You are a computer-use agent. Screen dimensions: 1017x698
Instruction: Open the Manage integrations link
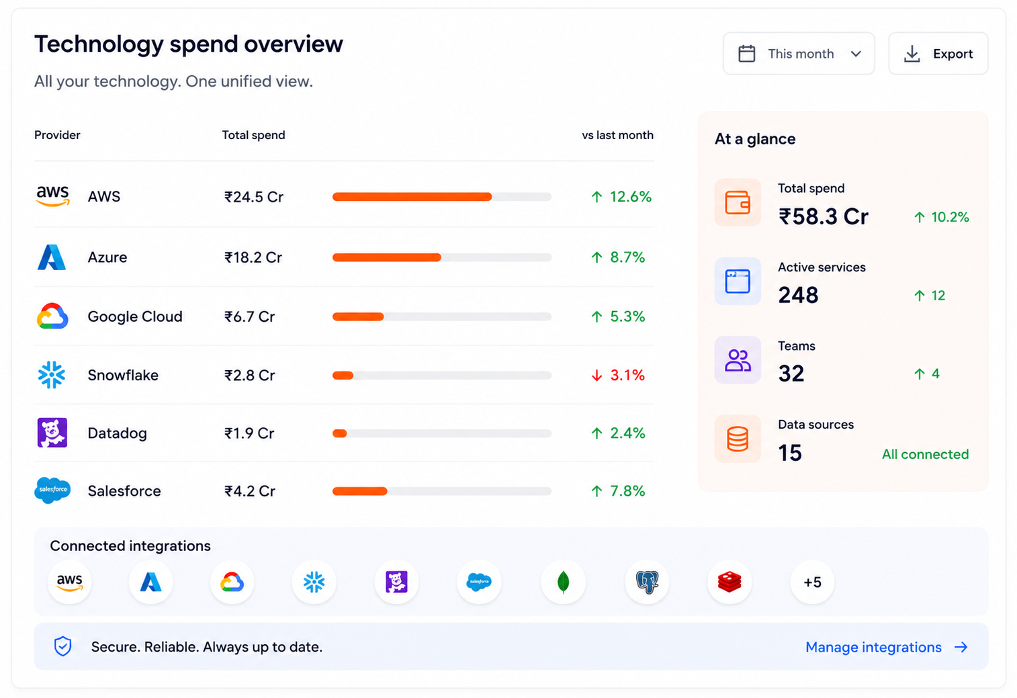pos(887,647)
